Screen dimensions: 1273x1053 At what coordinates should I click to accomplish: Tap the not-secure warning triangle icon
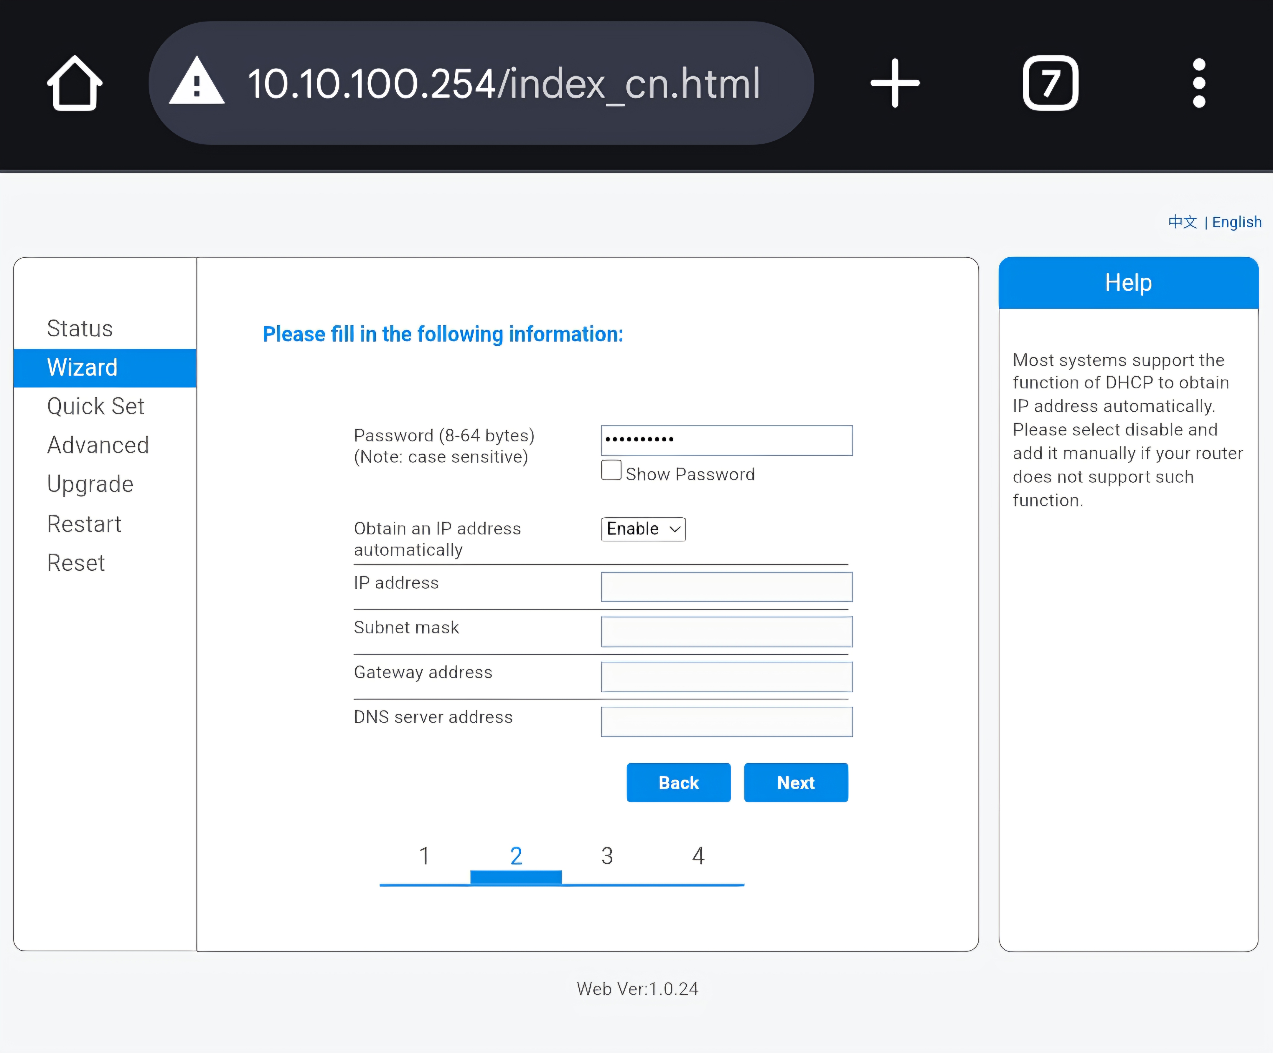(x=197, y=81)
